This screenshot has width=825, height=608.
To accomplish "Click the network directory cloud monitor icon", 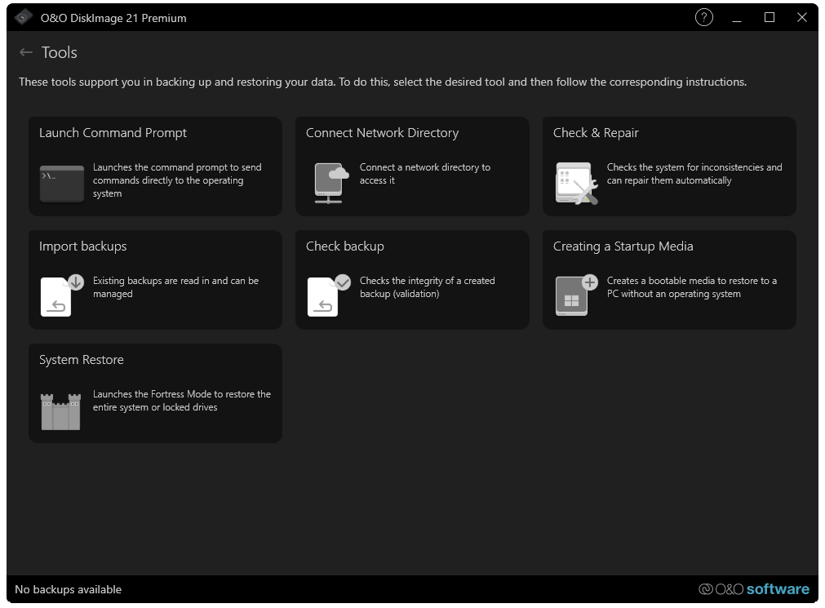I will pyautogui.click(x=331, y=183).
